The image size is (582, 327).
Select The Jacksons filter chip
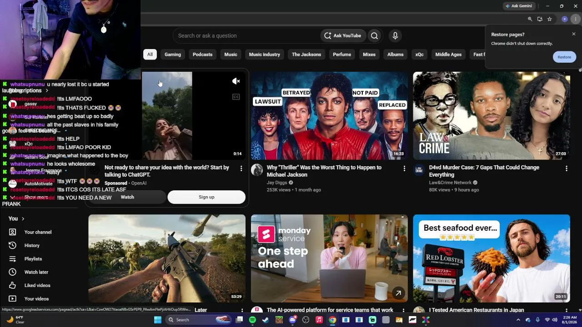tap(306, 54)
